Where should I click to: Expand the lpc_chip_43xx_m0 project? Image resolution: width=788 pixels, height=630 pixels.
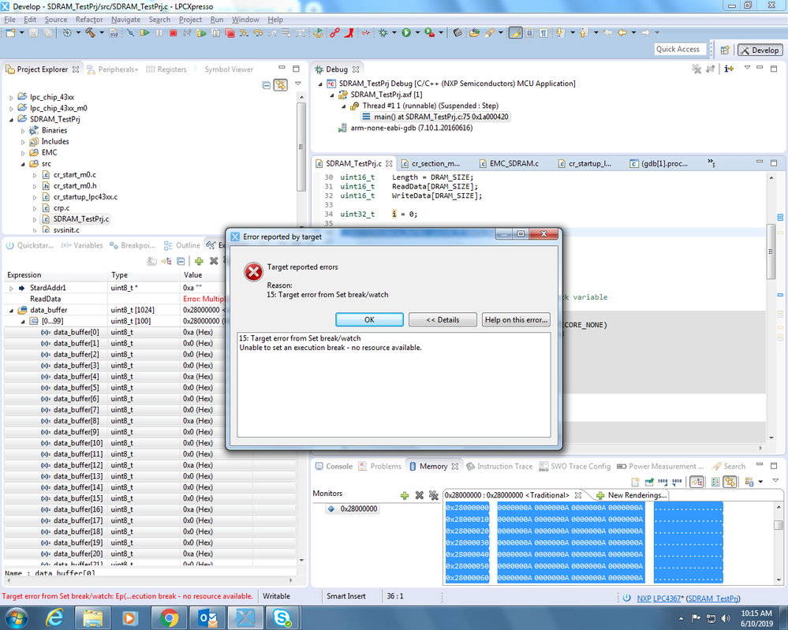point(11,109)
